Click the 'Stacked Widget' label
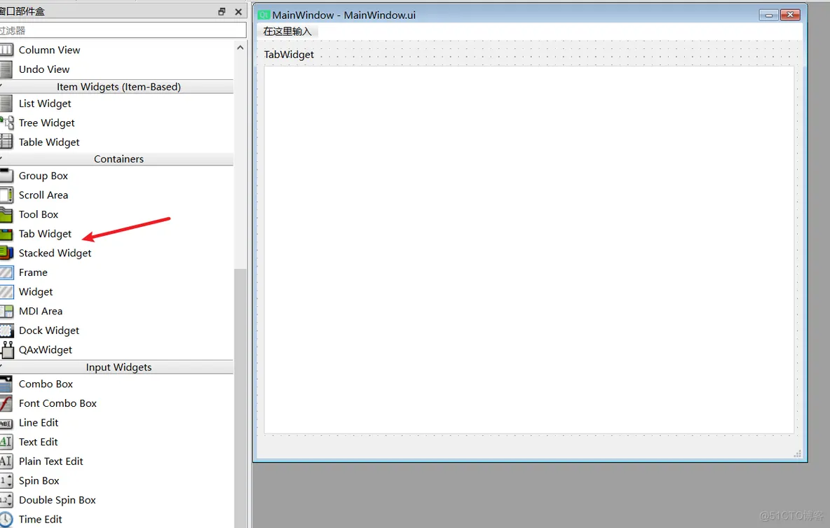This screenshot has width=830, height=528. [55, 253]
